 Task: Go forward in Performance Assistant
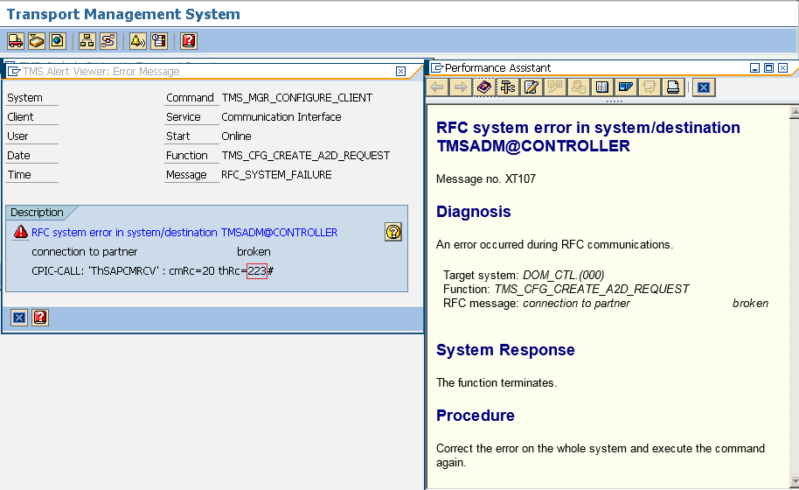(461, 87)
